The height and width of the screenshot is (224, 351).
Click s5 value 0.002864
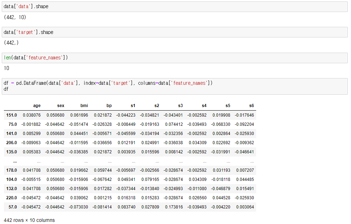coord(221,134)
